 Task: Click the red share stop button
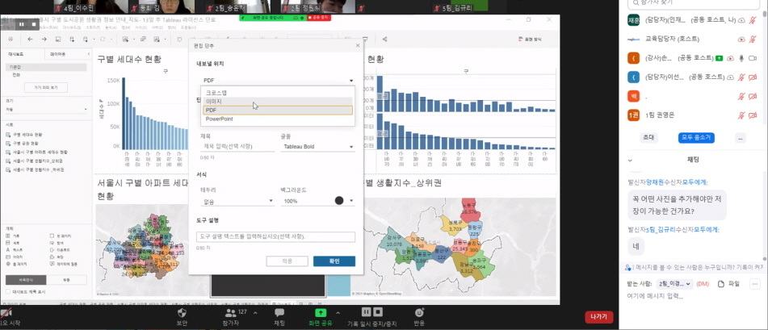pyautogui.click(x=318, y=18)
